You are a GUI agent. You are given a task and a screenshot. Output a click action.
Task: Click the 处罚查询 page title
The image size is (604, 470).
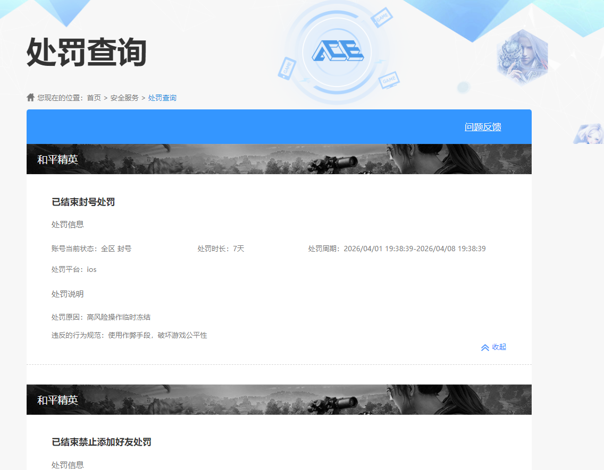click(87, 52)
